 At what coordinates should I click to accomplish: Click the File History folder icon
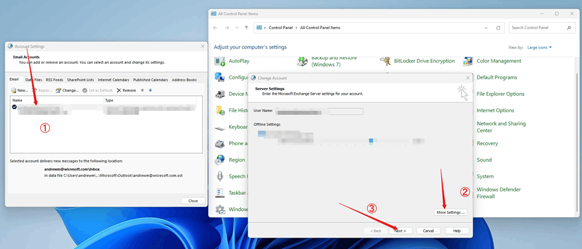220,110
